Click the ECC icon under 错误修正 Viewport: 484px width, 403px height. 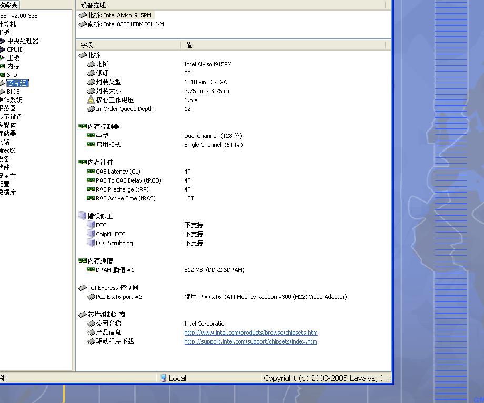pos(91,225)
